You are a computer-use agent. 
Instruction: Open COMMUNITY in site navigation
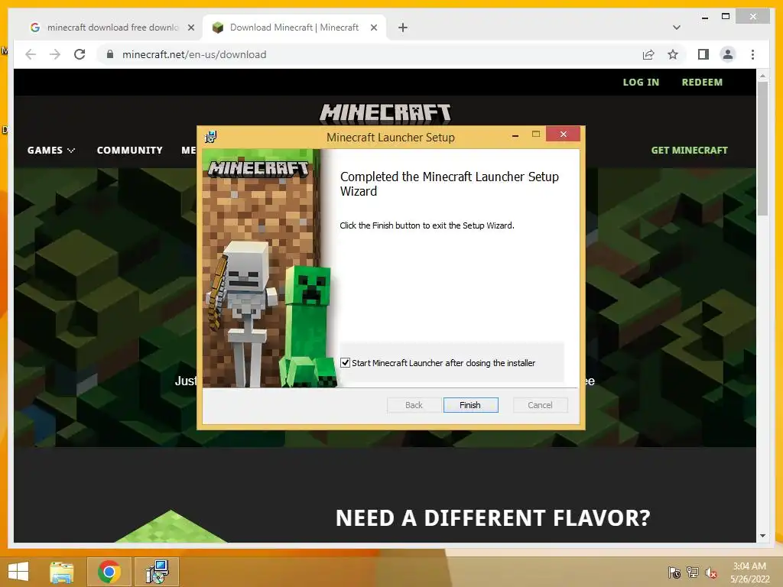coord(130,151)
